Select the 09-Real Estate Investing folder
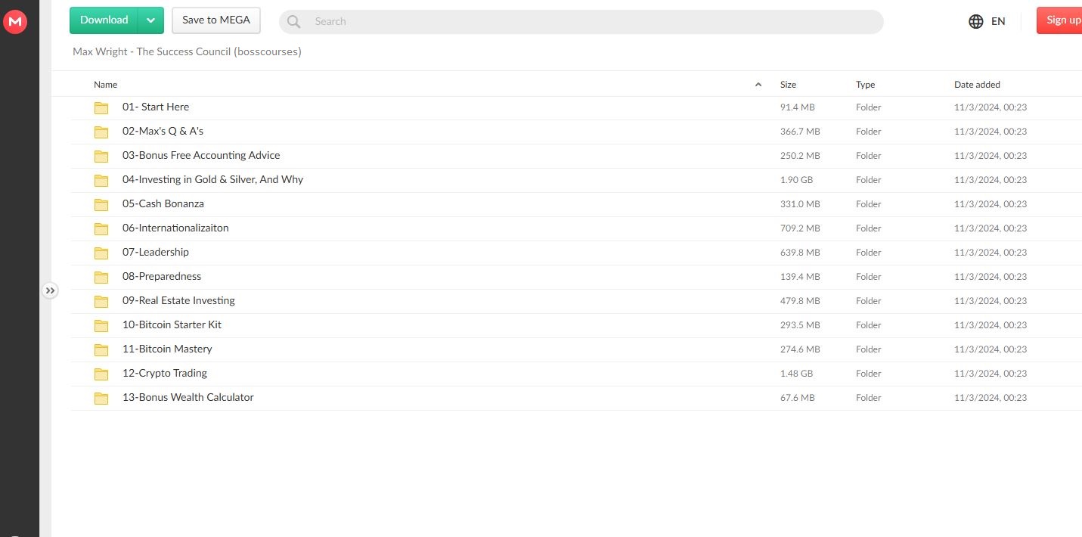1082x537 pixels. tap(178, 300)
